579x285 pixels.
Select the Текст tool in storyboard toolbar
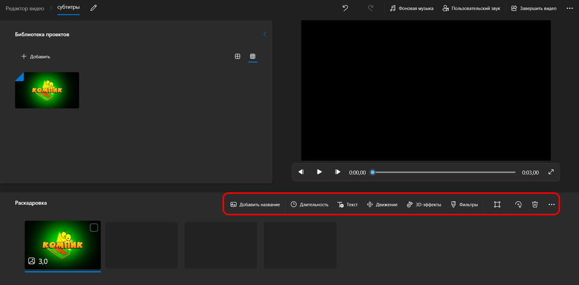347,204
